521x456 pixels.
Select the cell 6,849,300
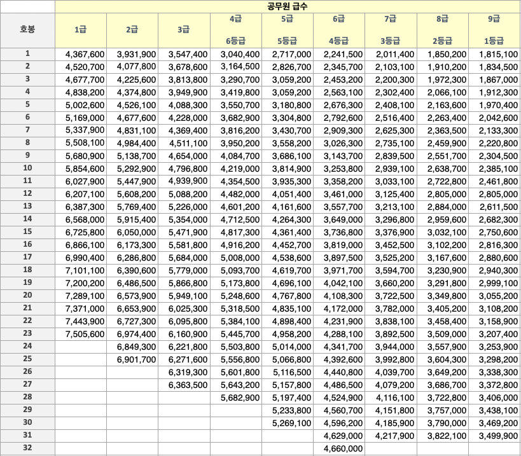(132, 347)
